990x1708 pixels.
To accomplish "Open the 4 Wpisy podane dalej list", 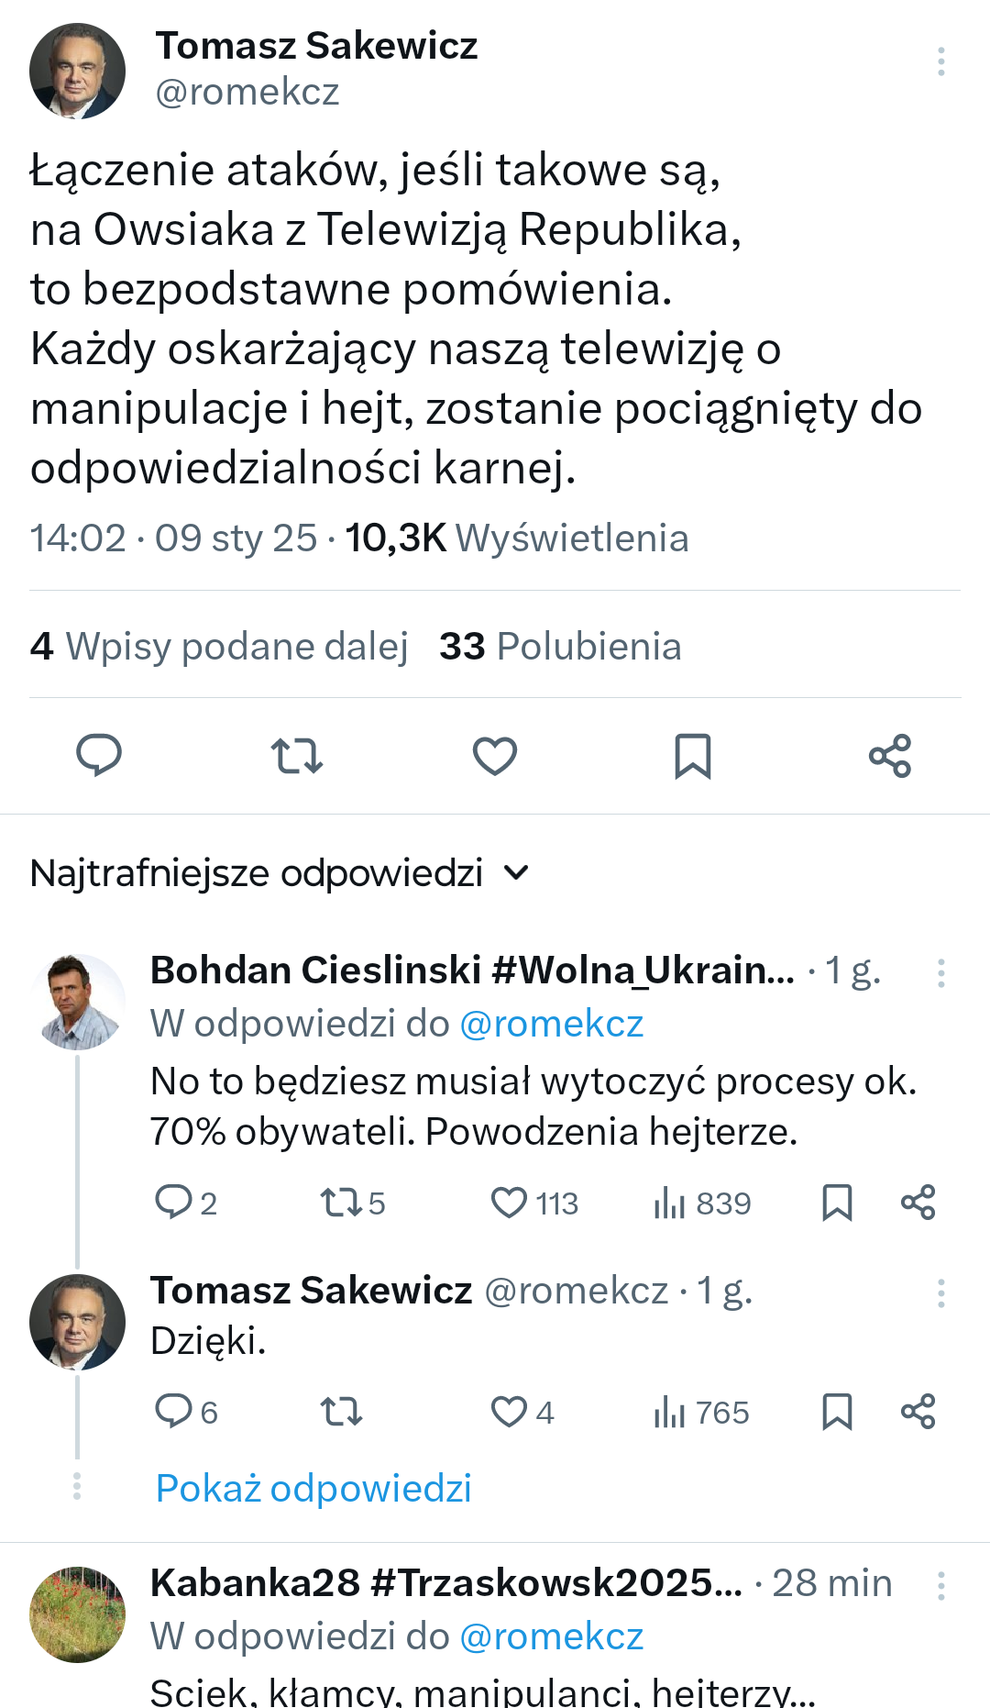I will tap(219, 647).
